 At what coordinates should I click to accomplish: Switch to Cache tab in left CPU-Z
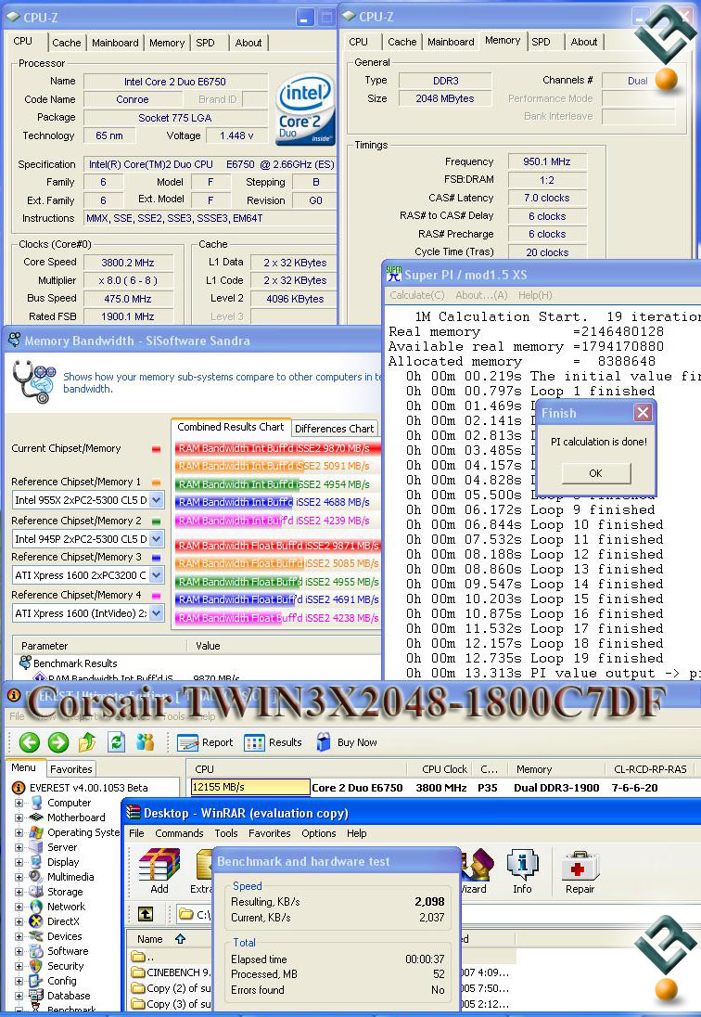point(67,43)
